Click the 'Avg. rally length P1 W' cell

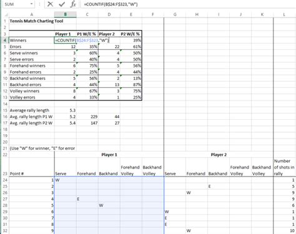tap(32, 117)
